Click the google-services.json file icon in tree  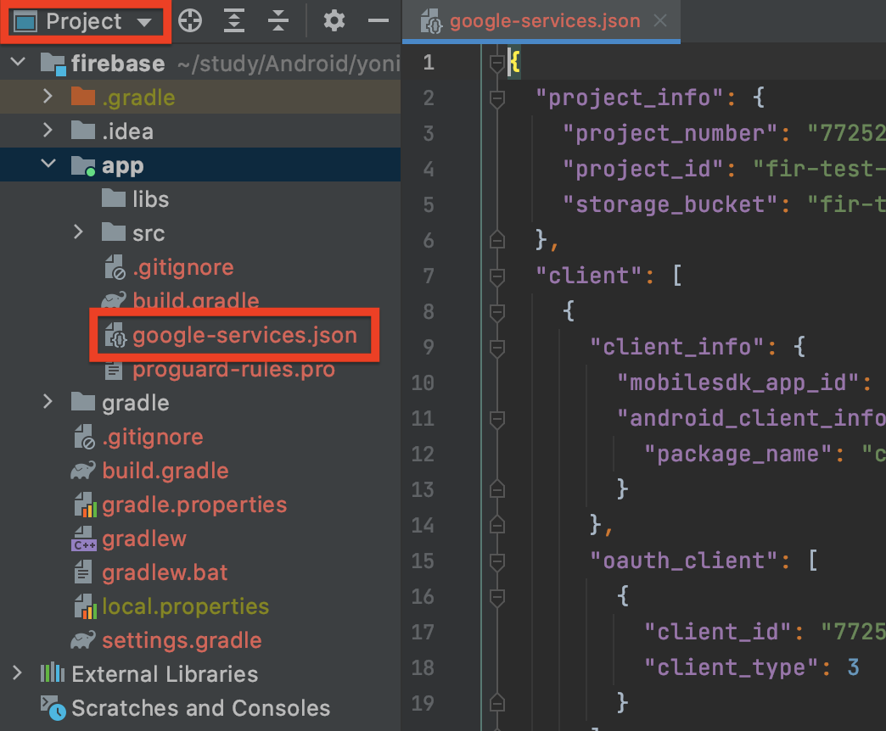click(115, 335)
